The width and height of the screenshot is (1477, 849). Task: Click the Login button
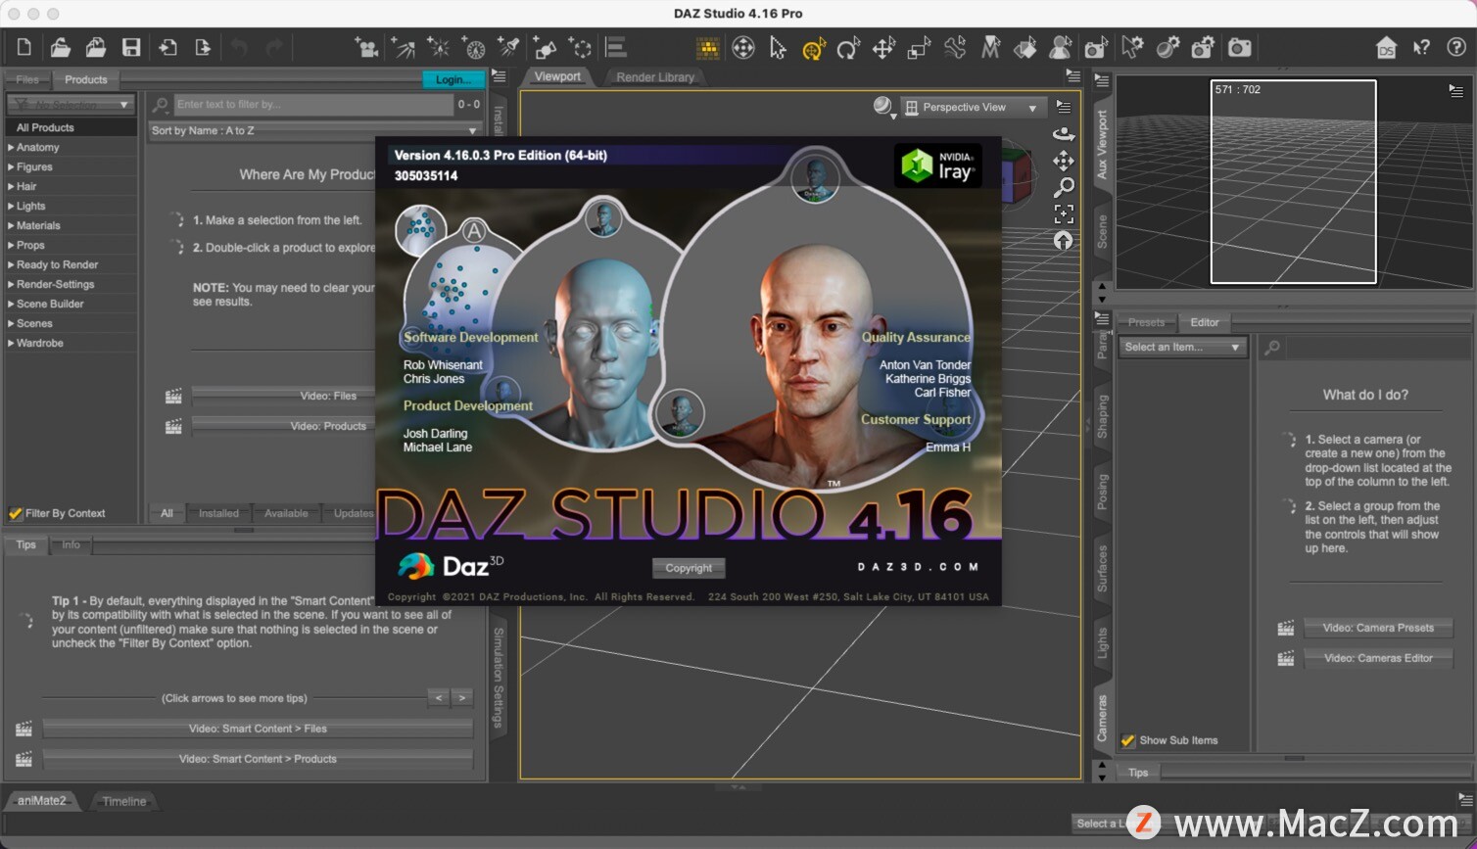coord(453,79)
